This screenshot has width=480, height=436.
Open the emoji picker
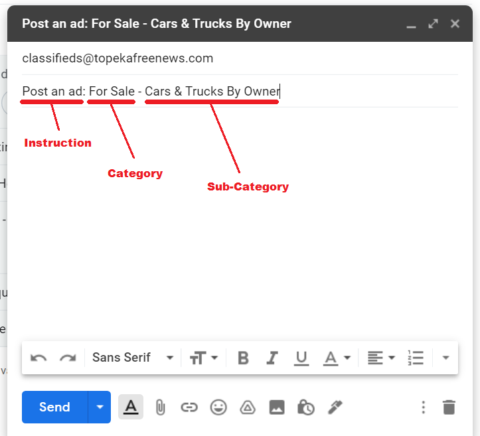(218, 407)
